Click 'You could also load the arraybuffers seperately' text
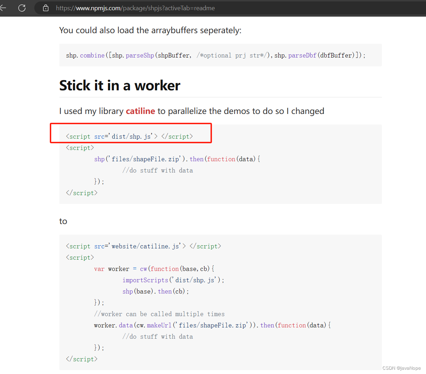Viewport: 426px width, 374px height. [150, 30]
